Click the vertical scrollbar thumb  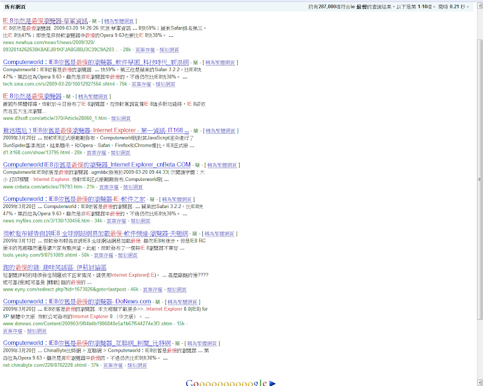(479, 179)
